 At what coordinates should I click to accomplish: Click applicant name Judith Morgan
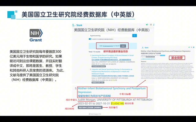coord(87,100)
